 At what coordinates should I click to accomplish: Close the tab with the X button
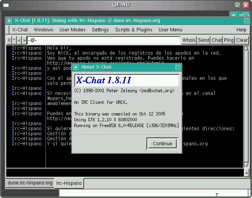point(9,40)
